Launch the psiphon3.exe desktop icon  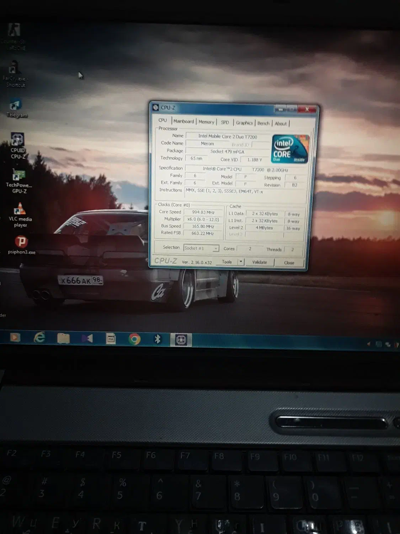(x=21, y=242)
